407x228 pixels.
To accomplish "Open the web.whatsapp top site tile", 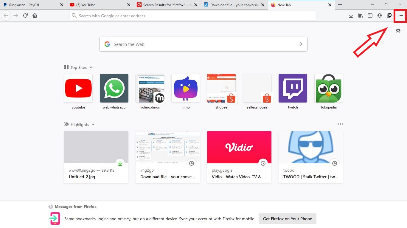I will (x=114, y=88).
